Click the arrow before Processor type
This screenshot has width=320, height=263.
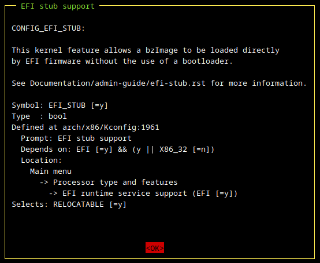(x=44, y=182)
